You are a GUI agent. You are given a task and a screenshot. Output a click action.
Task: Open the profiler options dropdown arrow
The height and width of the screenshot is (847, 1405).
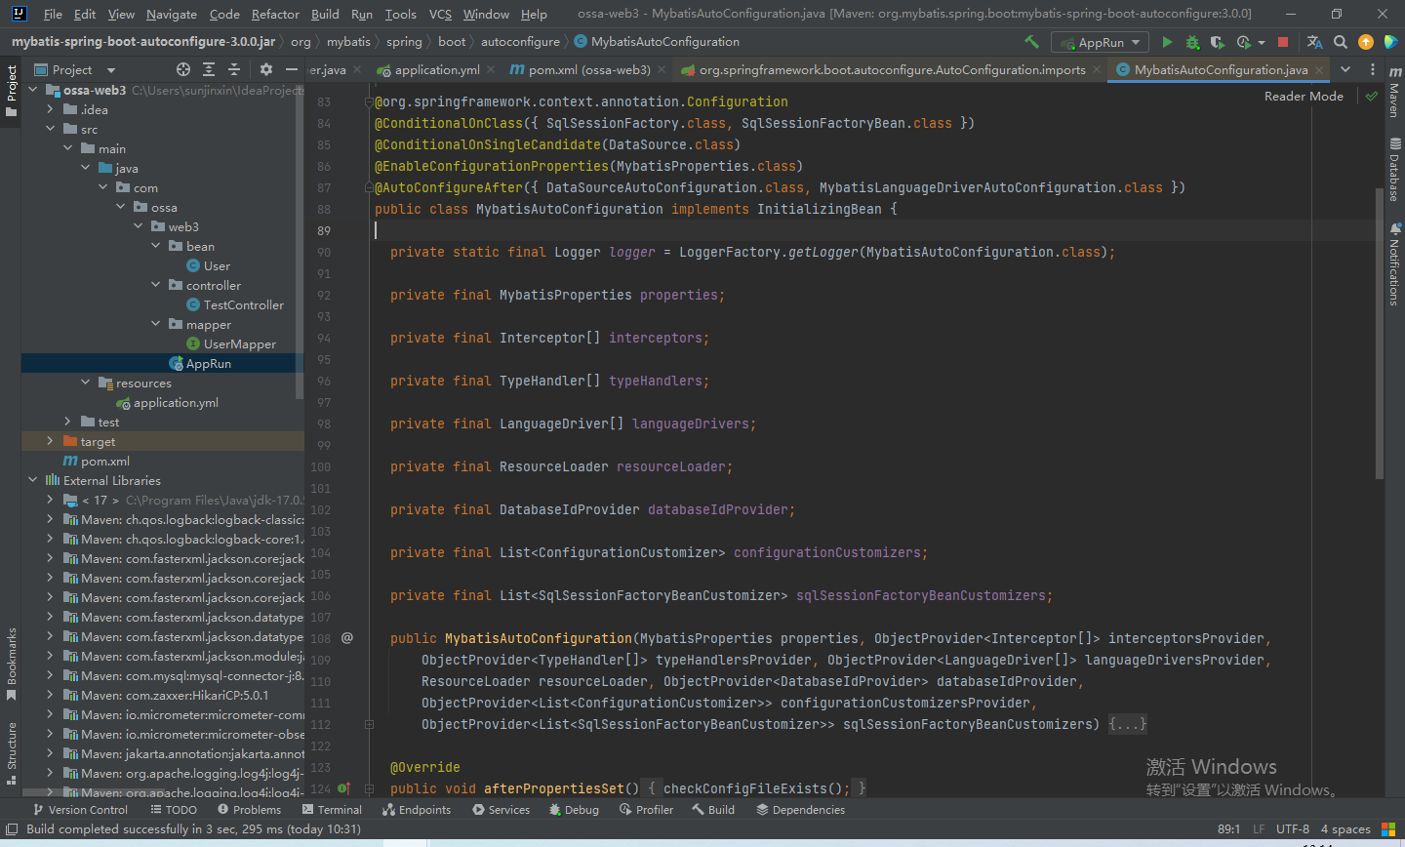1261,43
